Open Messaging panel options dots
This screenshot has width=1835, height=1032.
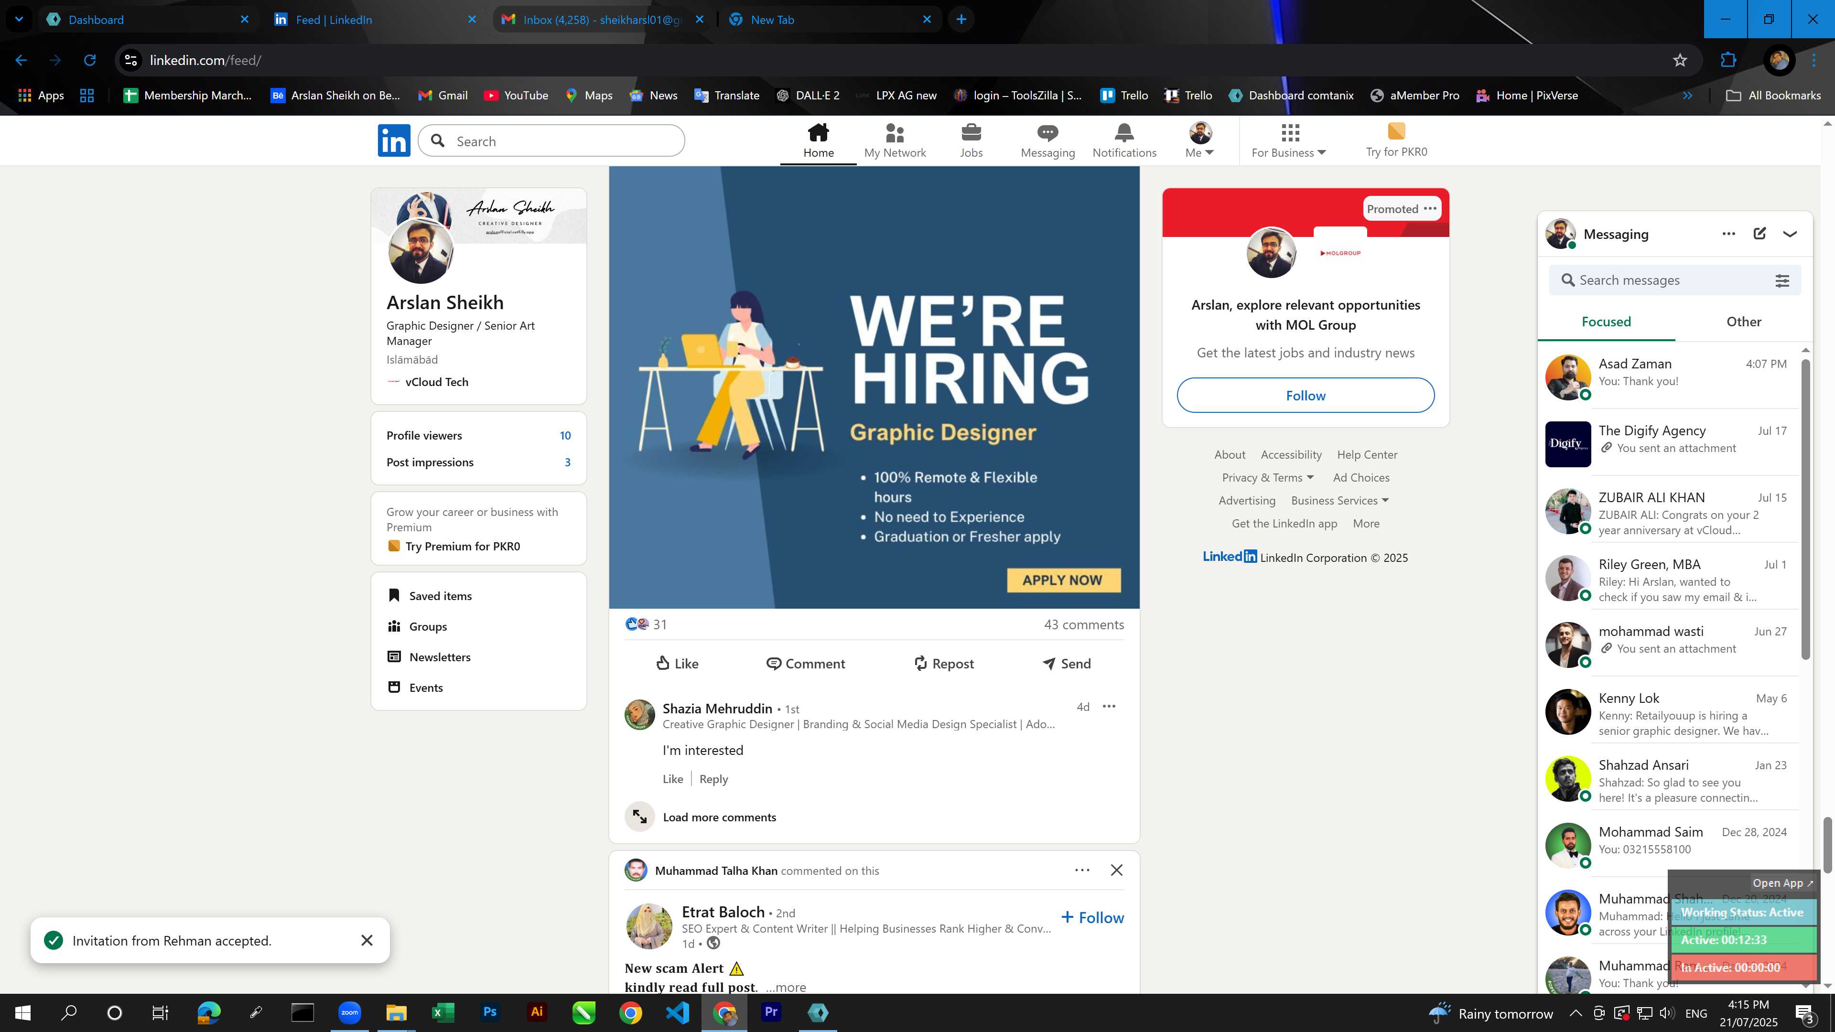point(1728,234)
